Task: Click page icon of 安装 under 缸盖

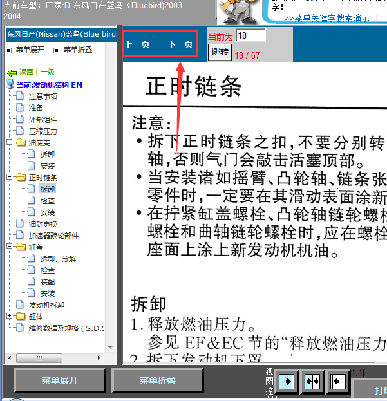Action: [32, 293]
